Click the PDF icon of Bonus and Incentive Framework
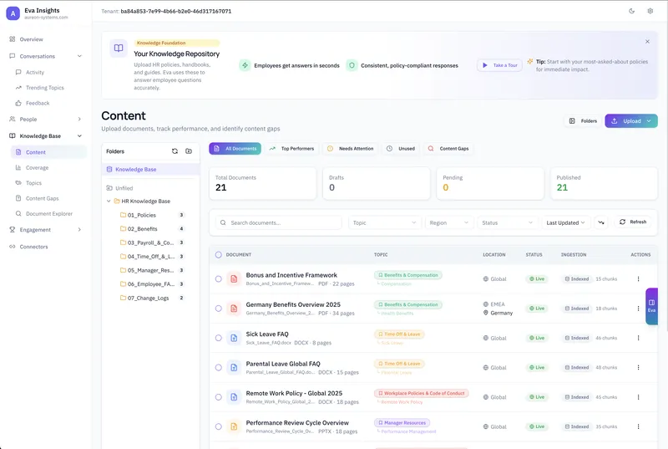Screen dimensions: 668x449 pyautogui.click(x=234, y=279)
